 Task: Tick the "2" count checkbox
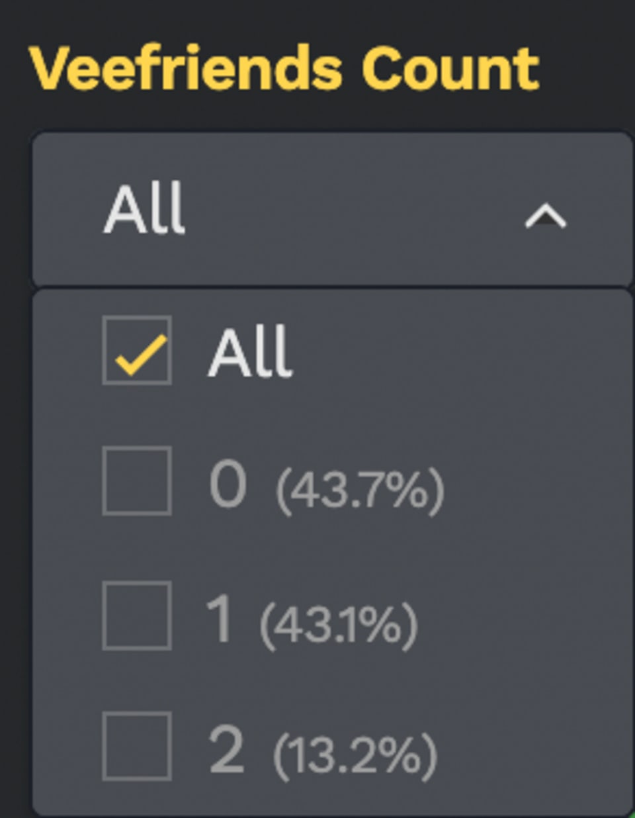click(x=137, y=747)
